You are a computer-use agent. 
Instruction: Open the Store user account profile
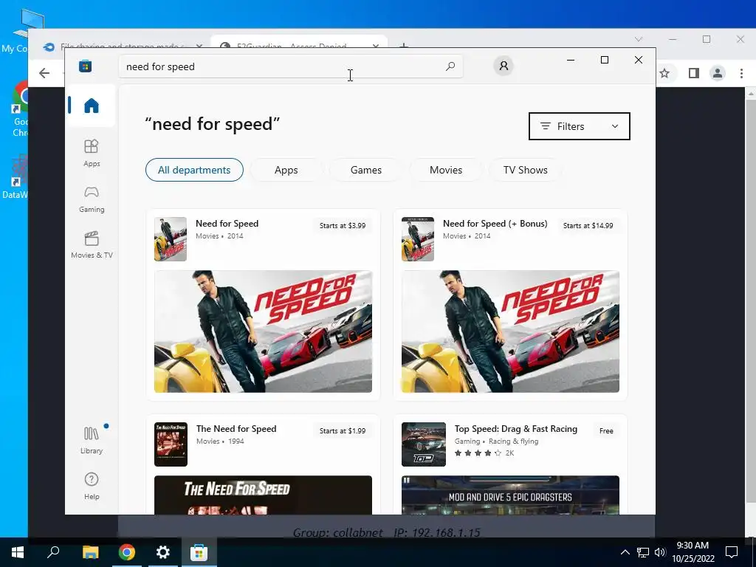tap(504, 66)
